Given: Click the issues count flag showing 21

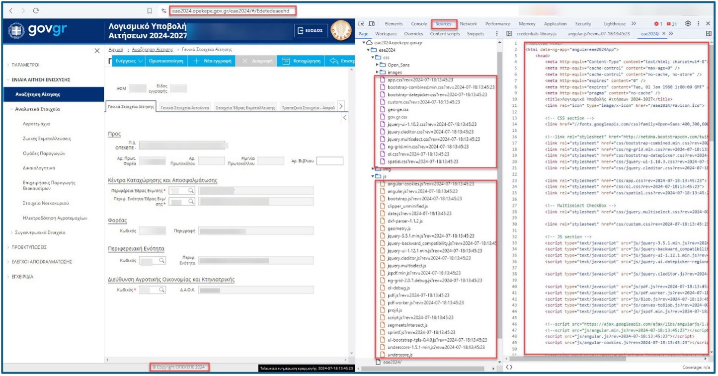Looking at the screenshot, I should (x=672, y=24).
